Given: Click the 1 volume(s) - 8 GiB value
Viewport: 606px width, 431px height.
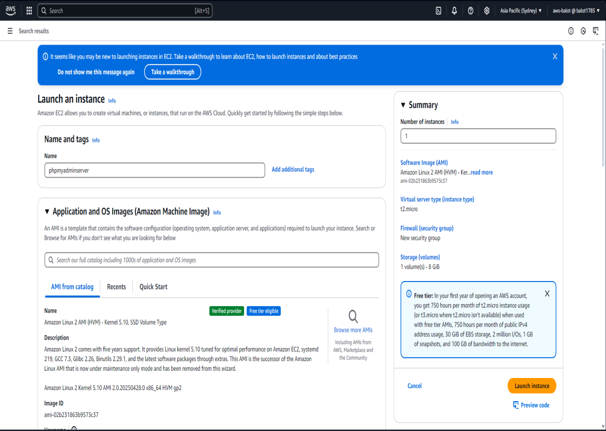Looking at the screenshot, I should click(420, 267).
